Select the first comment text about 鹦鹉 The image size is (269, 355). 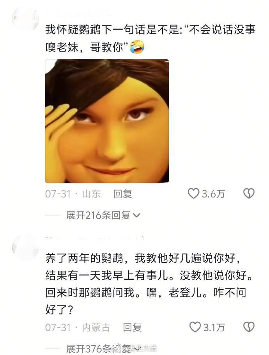[150, 39]
